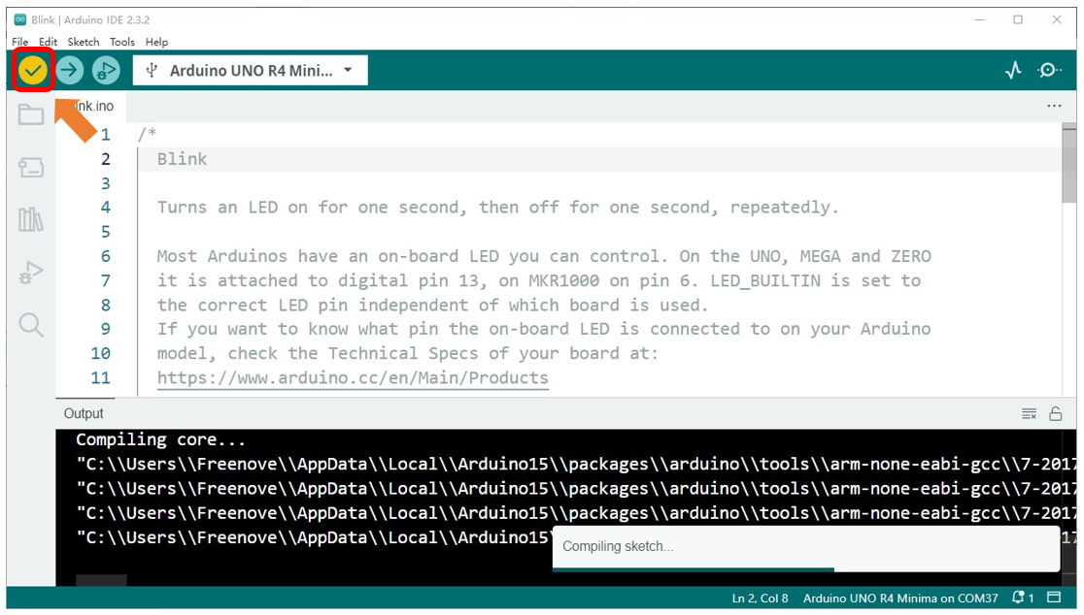Open the Boards Manager sidebar icon
1084x615 pixels.
31,167
